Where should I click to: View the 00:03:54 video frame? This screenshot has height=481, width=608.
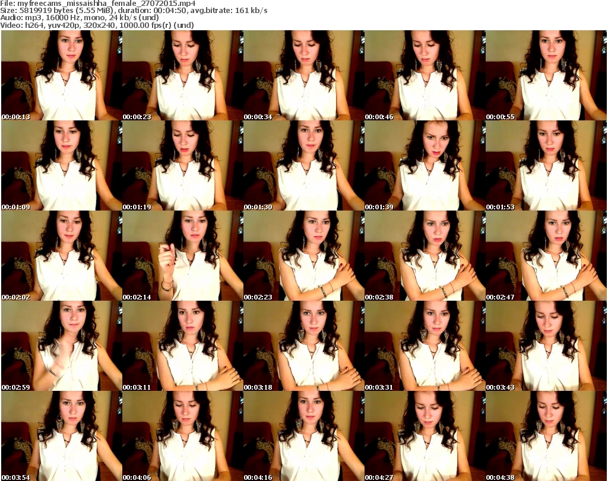point(62,436)
